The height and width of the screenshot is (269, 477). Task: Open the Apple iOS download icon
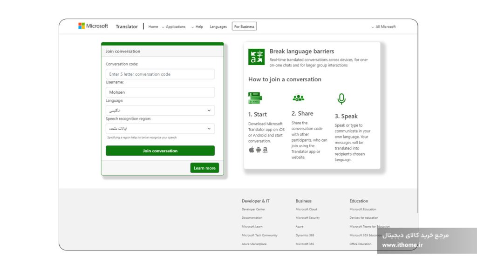coord(251,150)
